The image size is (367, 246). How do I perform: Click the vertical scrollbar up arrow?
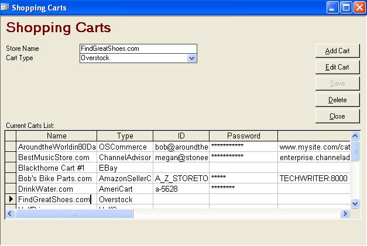[355, 136]
